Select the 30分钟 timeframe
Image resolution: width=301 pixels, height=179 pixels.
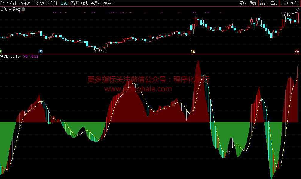coord(38,3)
